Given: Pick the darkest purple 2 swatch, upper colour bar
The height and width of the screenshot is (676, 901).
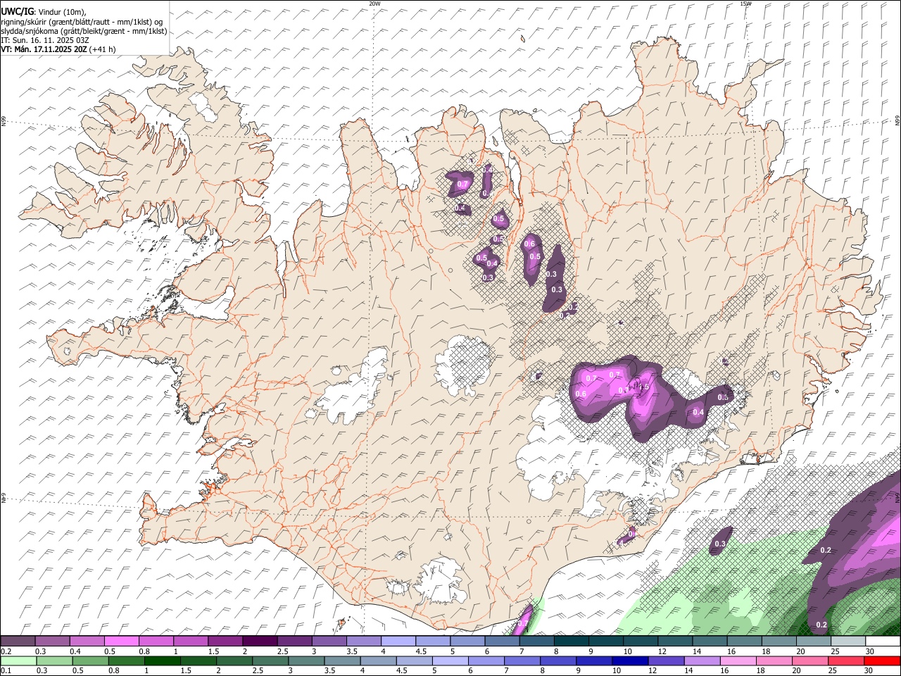Looking at the screenshot, I should [260, 641].
